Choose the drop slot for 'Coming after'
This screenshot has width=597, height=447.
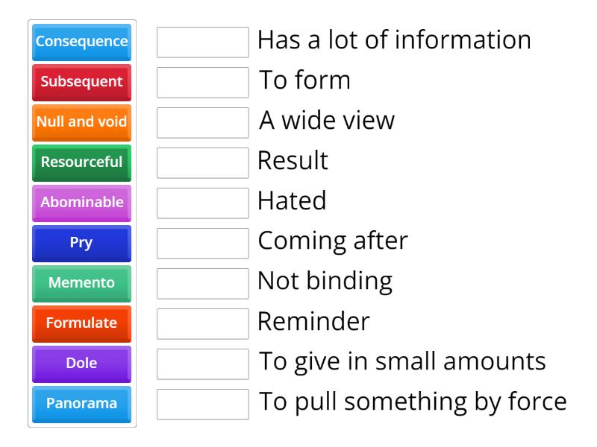[203, 244]
